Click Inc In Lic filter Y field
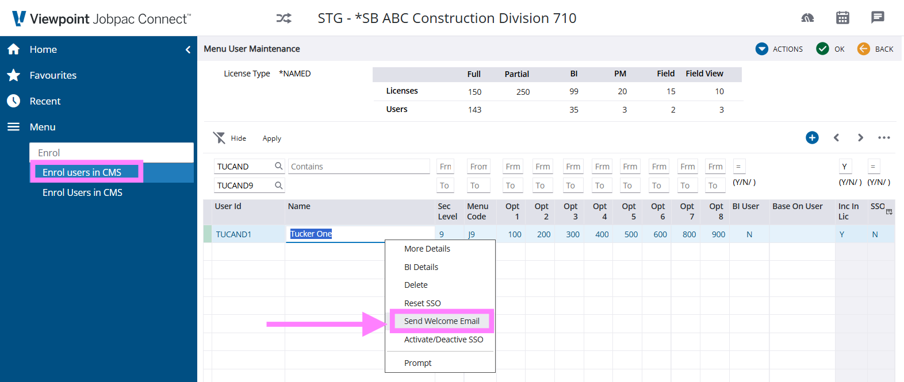The width and height of the screenshot is (904, 382). pos(845,167)
